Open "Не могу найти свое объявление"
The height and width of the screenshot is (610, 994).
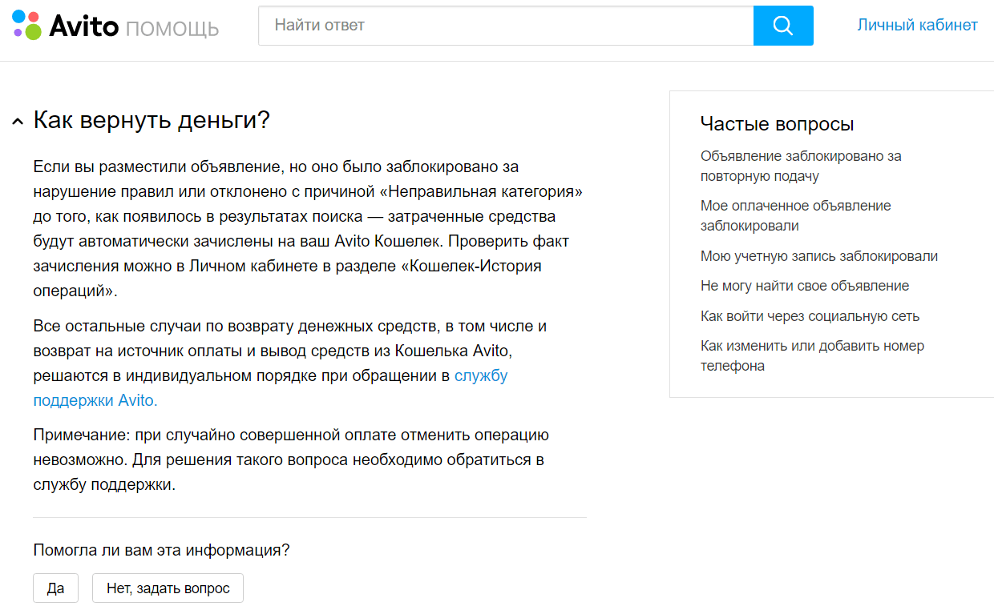coord(805,286)
